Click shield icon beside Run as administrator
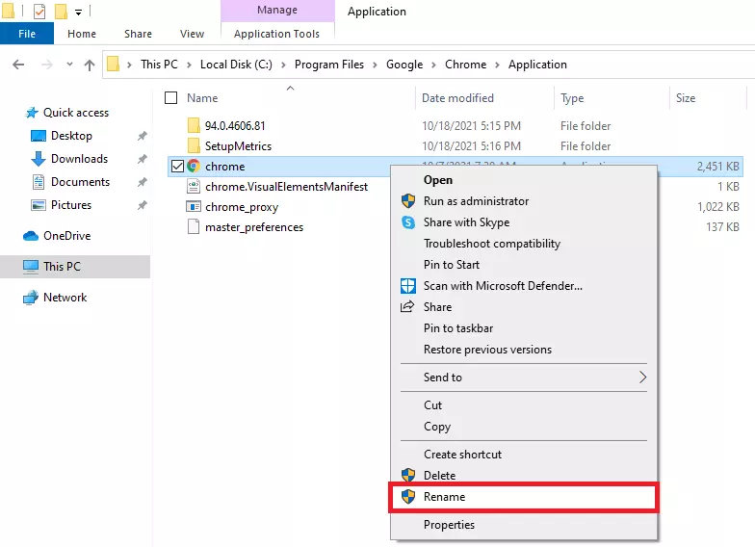The width and height of the screenshot is (755, 547). (x=408, y=200)
